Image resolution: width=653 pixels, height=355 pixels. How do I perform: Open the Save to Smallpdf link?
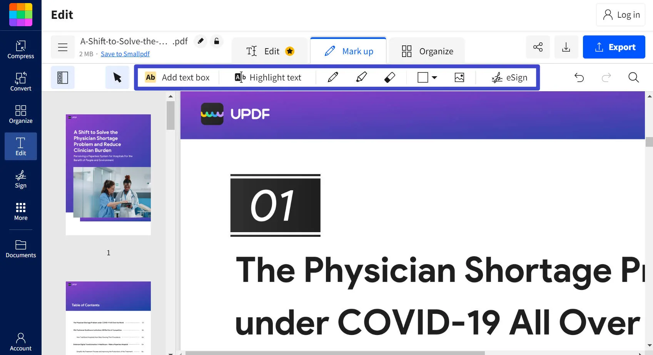125,54
